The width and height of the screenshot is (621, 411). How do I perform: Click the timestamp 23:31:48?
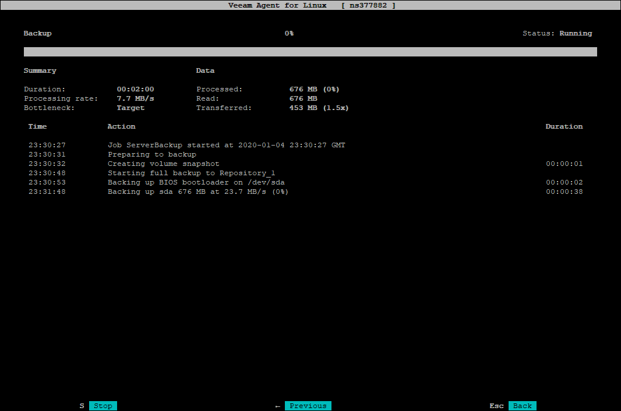pos(47,192)
